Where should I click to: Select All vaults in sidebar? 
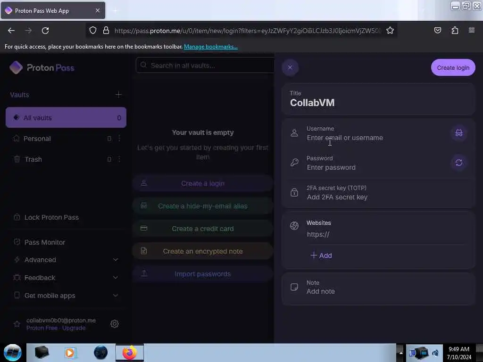pyautogui.click(x=66, y=117)
